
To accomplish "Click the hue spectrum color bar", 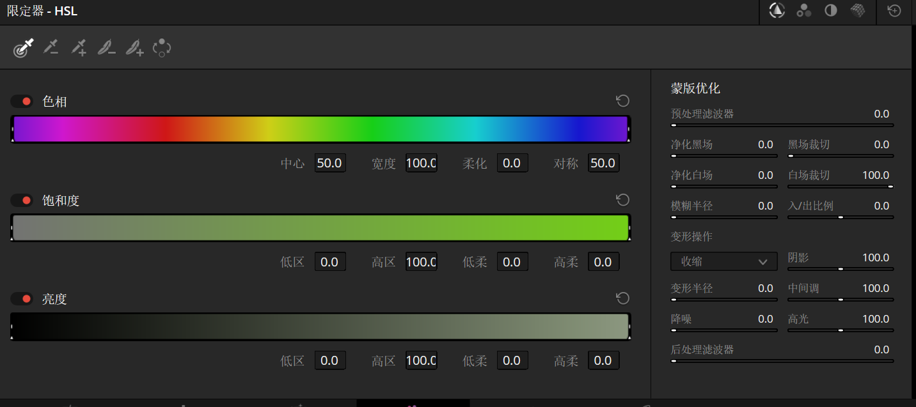I will [x=320, y=129].
